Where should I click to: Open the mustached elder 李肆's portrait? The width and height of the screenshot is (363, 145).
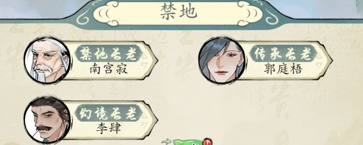(x=47, y=120)
